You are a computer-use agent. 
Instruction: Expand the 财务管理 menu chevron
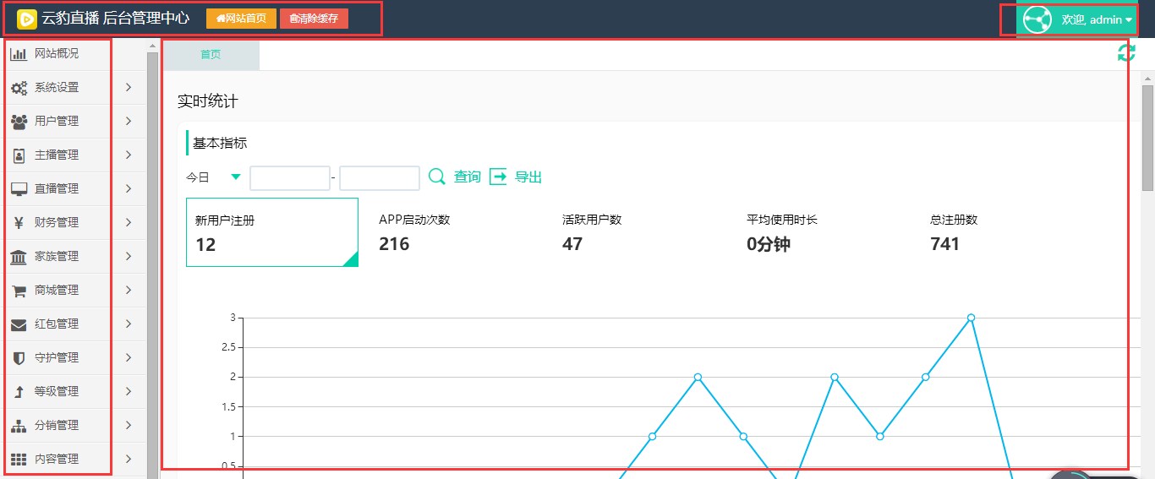coord(129,223)
